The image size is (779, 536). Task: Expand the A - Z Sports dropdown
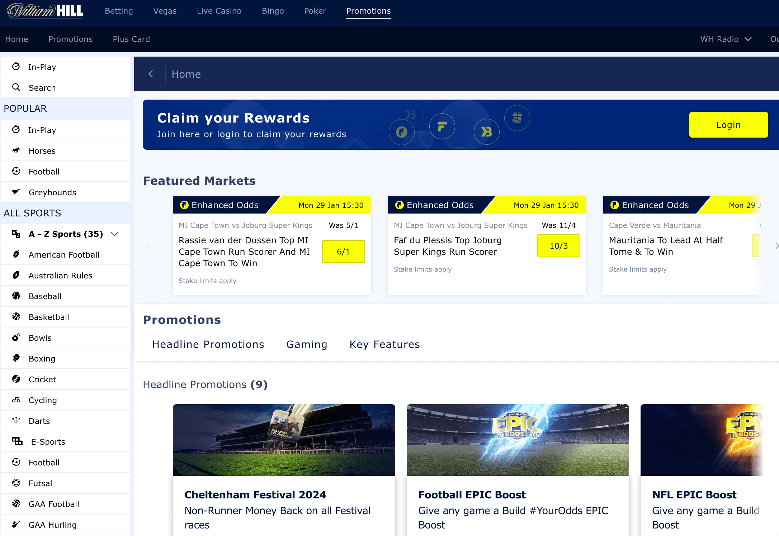115,234
